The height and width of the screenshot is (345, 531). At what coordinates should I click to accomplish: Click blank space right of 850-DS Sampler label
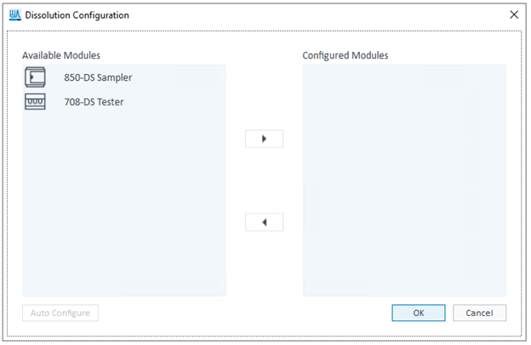pos(179,77)
